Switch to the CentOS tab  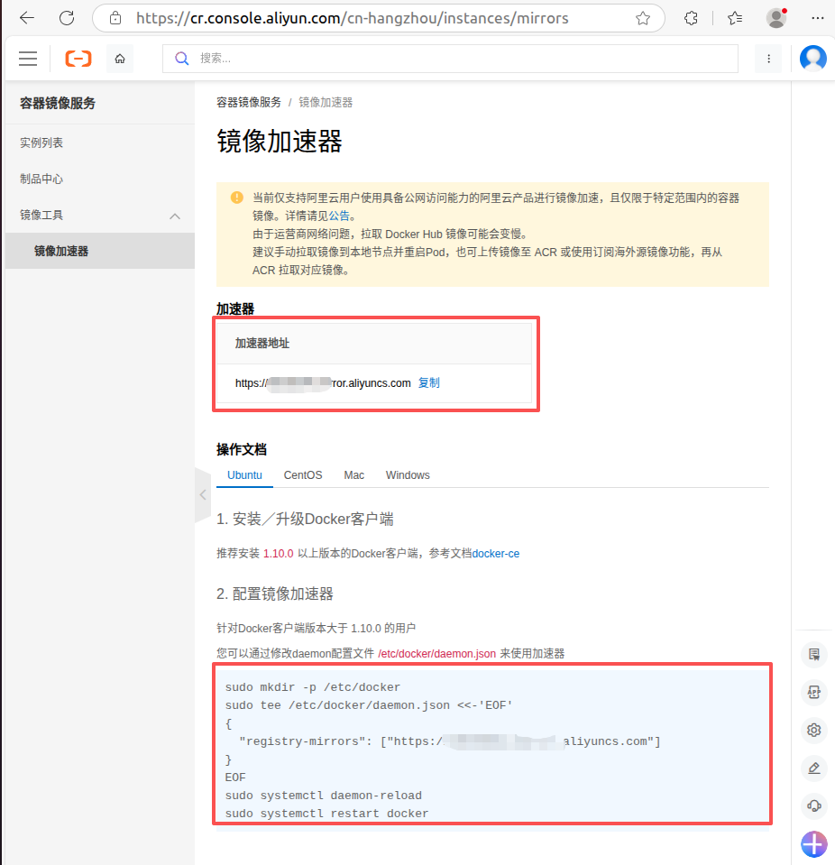(303, 475)
